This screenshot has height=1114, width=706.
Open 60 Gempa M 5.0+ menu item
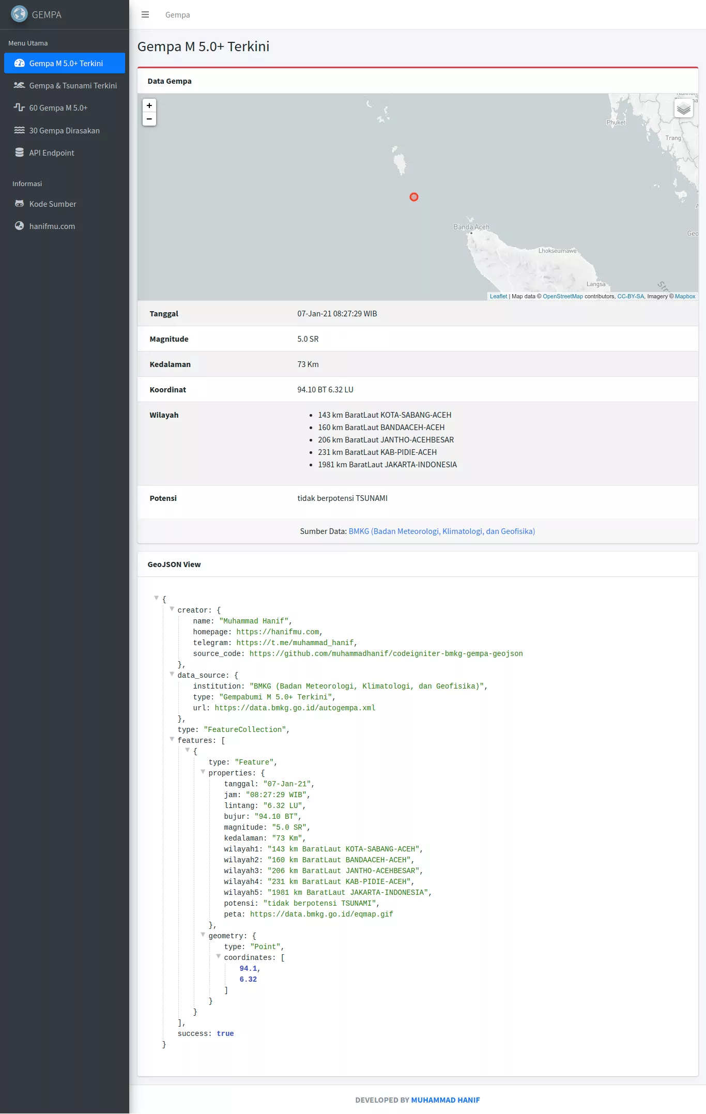(x=65, y=108)
